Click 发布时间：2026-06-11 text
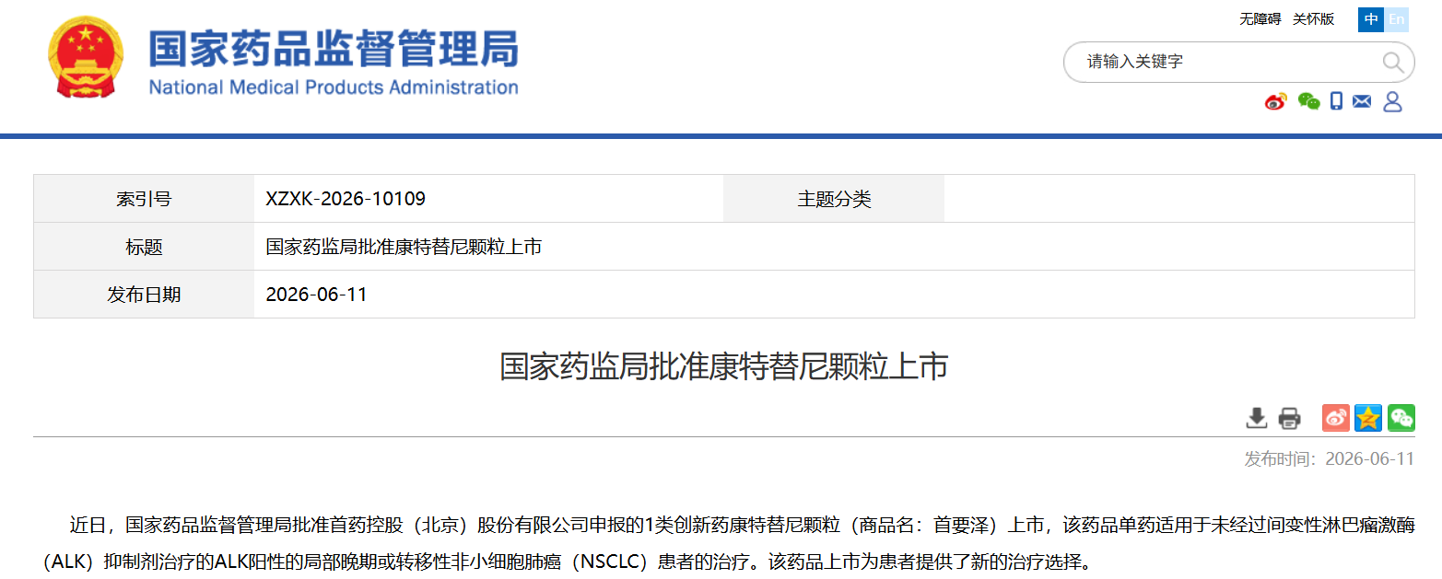 click(1329, 459)
